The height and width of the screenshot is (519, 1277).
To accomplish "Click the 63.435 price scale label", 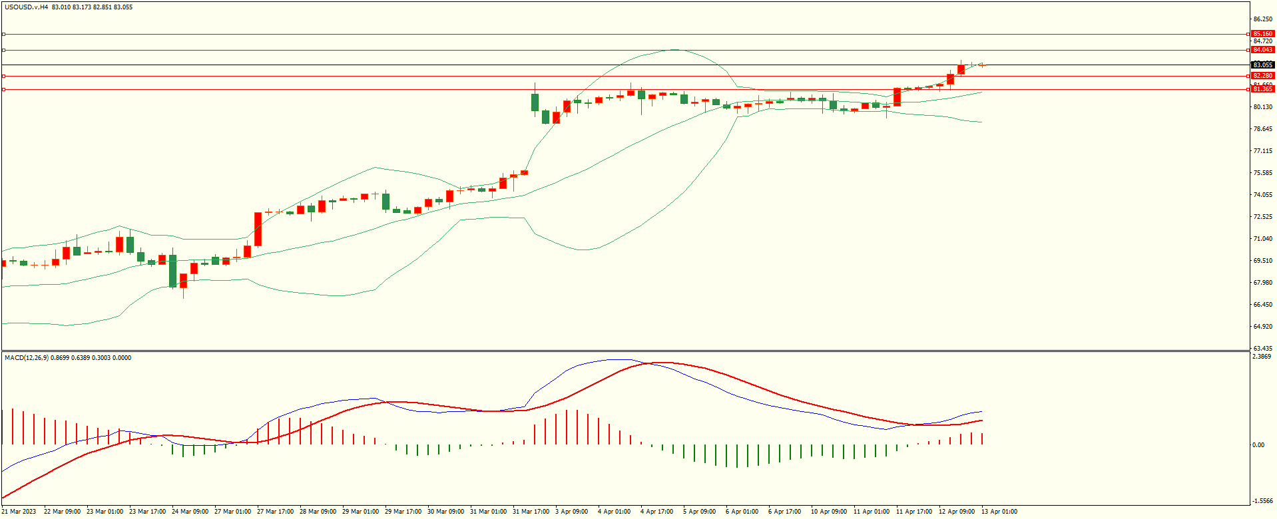I will pos(1262,349).
